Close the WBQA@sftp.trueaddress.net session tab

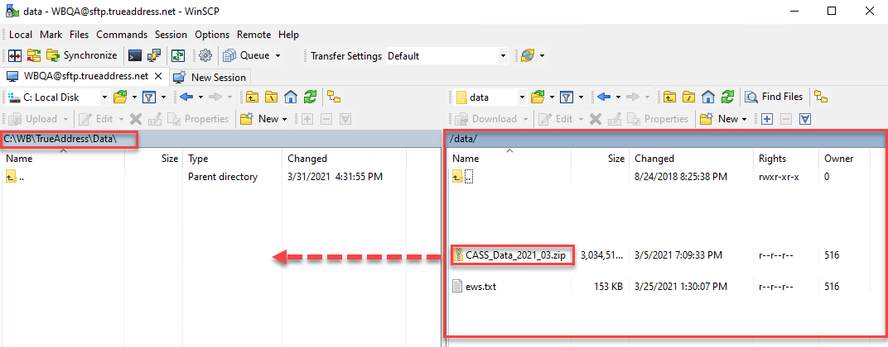click(158, 76)
